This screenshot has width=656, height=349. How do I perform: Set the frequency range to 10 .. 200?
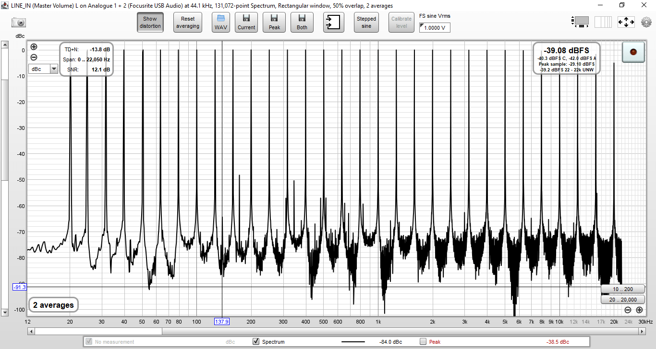(623, 289)
